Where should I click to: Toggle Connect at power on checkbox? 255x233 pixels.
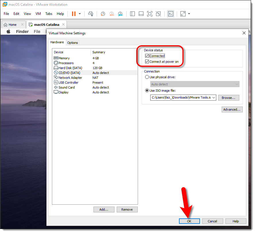pyautogui.click(x=147, y=62)
